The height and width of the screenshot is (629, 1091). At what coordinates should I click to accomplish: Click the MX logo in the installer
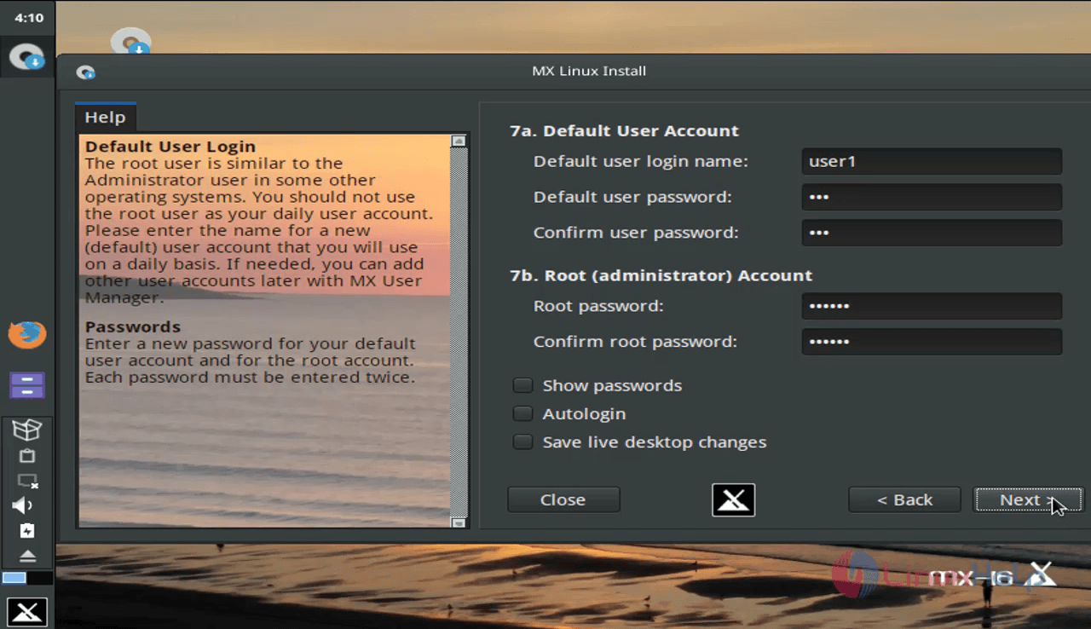tap(733, 500)
